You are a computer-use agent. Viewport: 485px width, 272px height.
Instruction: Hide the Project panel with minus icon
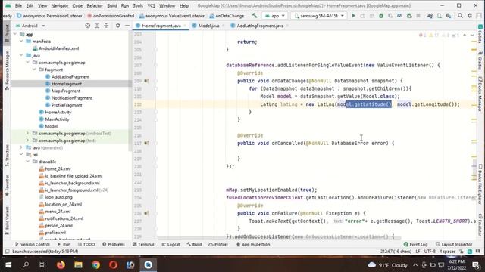click(127, 26)
